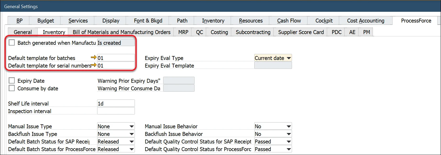Toggle the Expiry Date checkbox
This screenshot has height=155, width=441.
click(x=12, y=80)
